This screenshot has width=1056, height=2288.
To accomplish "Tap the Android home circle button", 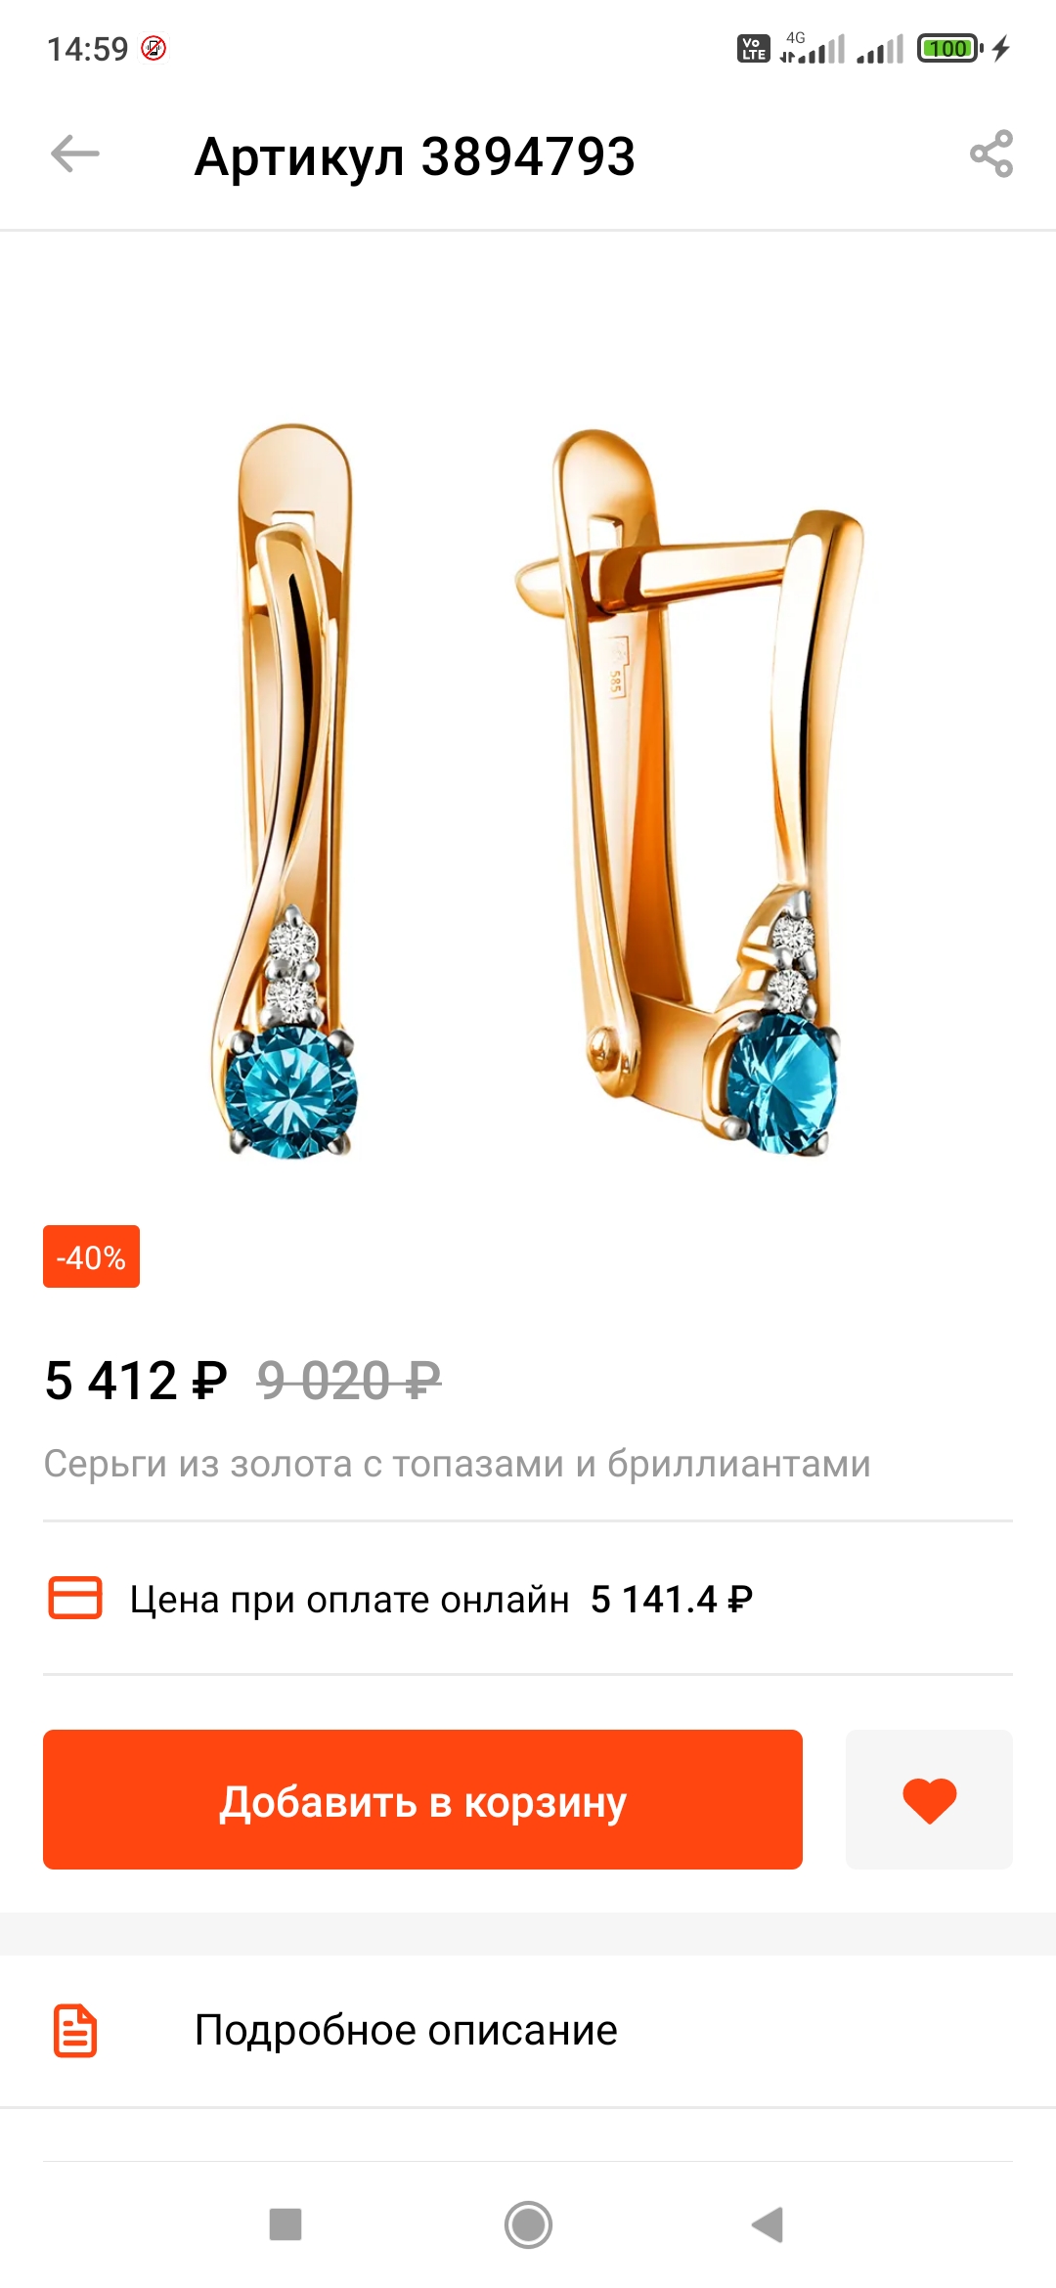I will pyautogui.click(x=528, y=2224).
